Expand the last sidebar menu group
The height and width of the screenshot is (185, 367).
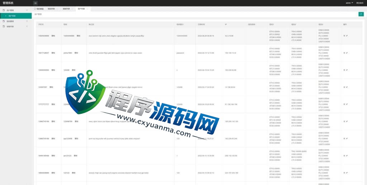coord(16,26)
